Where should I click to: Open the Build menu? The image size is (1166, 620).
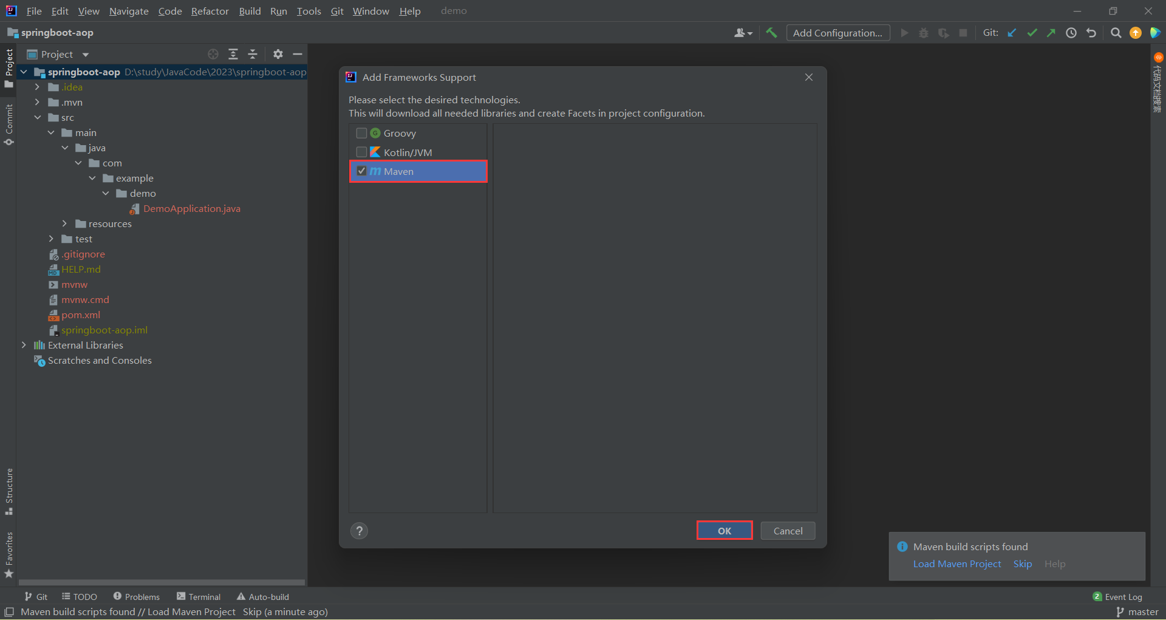(250, 11)
